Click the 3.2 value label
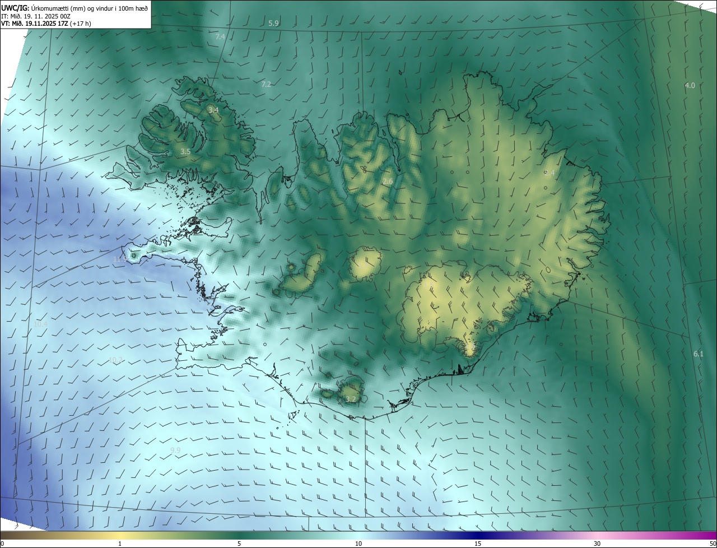 pos(351,400)
